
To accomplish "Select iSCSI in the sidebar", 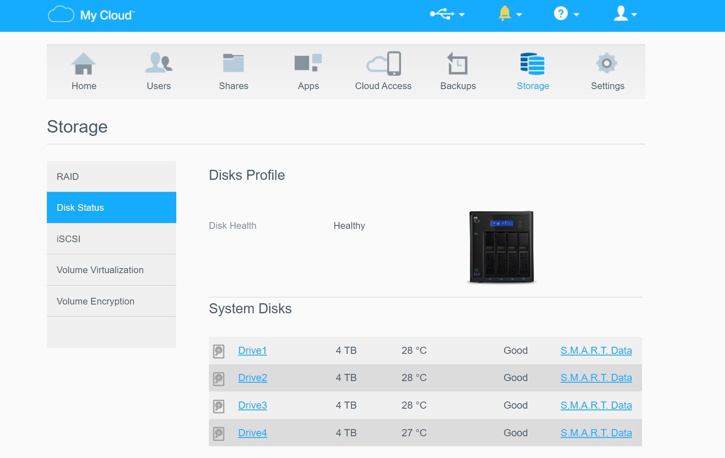I will point(111,239).
